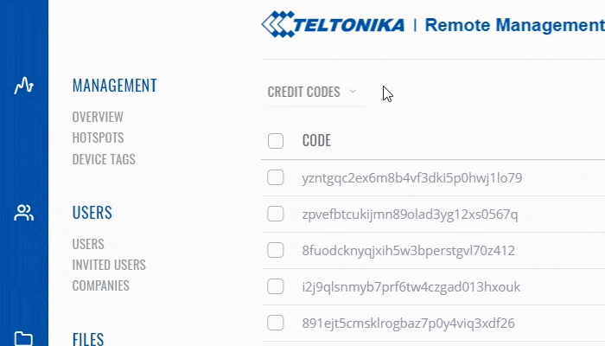This screenshot has height=346, width=605.
Task: Navigate to Companies
Action: click(100, 285)
